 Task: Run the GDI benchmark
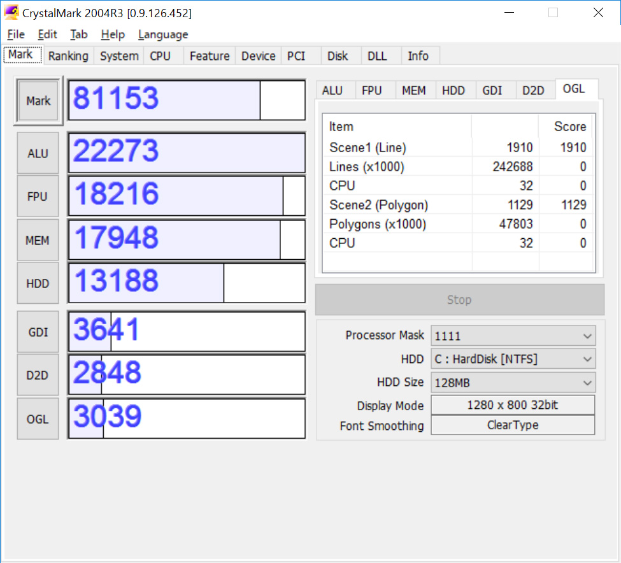[38, 332]
